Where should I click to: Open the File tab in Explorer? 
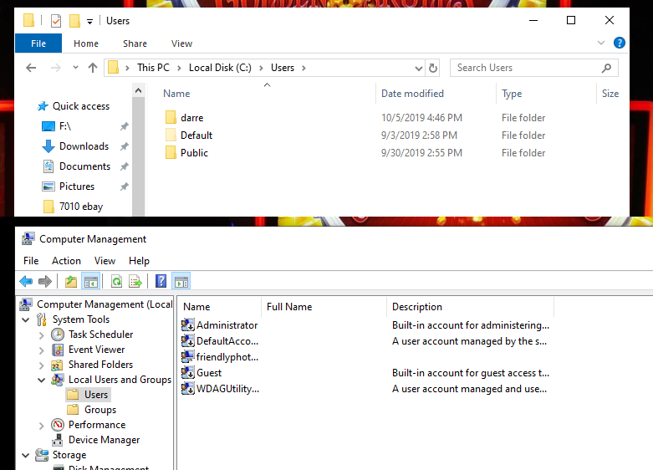point(38,43)
